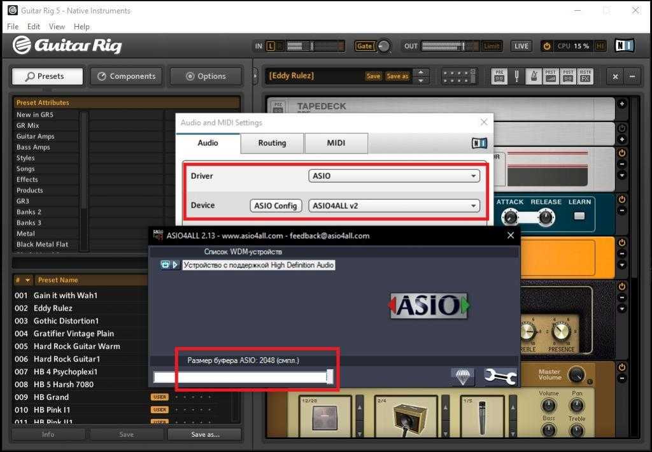Load ASIO4ALL default settings parachute icon
The height and width of the screenshot is (452, 652).
tap(463, 377)
